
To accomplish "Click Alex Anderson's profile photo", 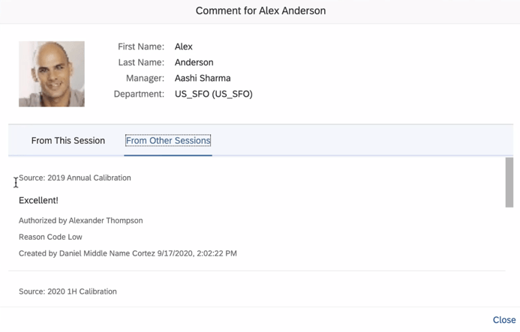I will point(51,73).
